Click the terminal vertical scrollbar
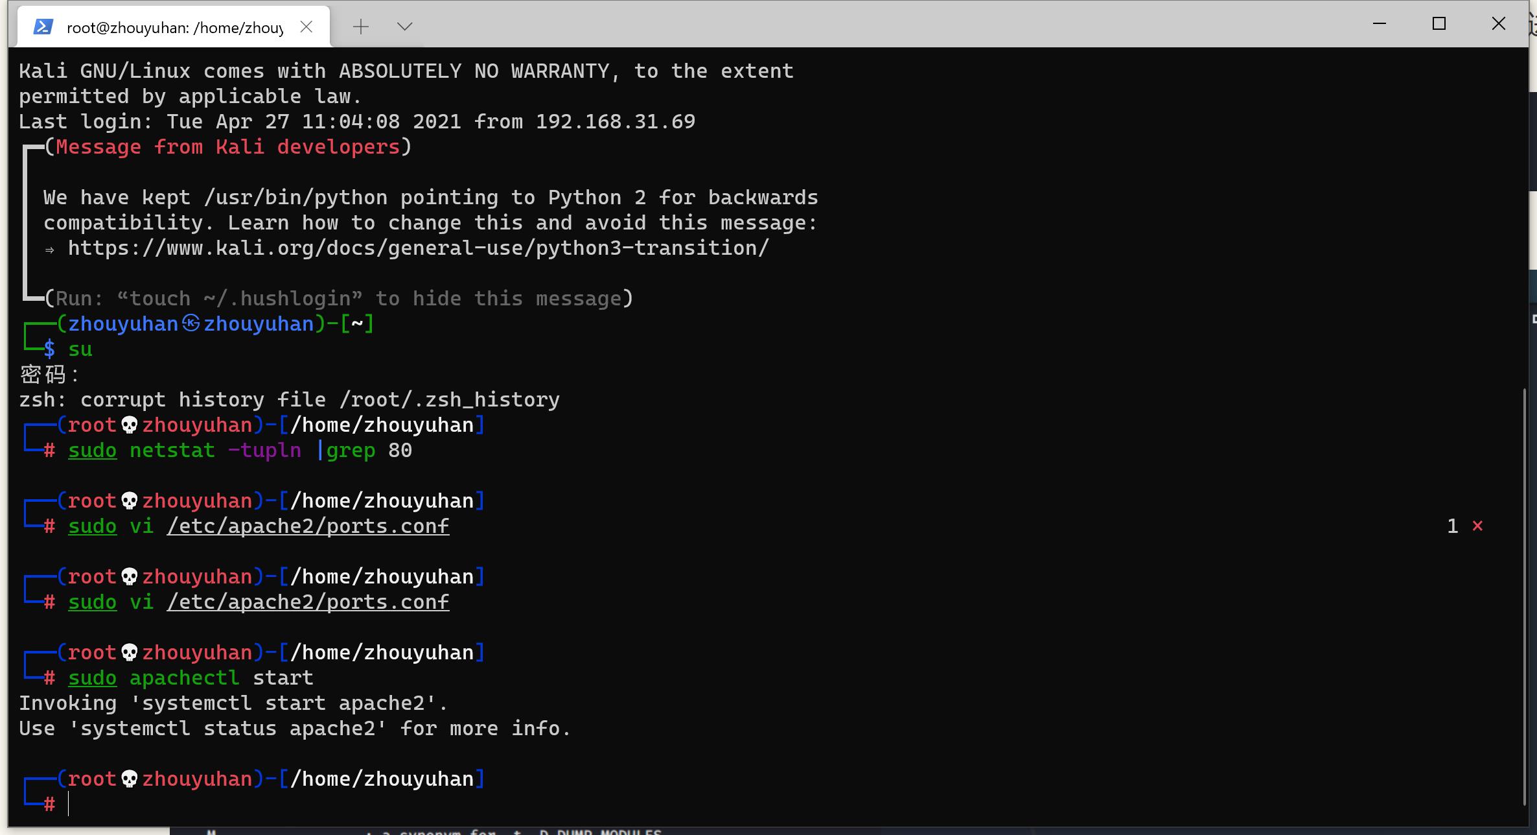Screen dimensions: 1537x835 pyautogui.click(x=1525, y=596)
